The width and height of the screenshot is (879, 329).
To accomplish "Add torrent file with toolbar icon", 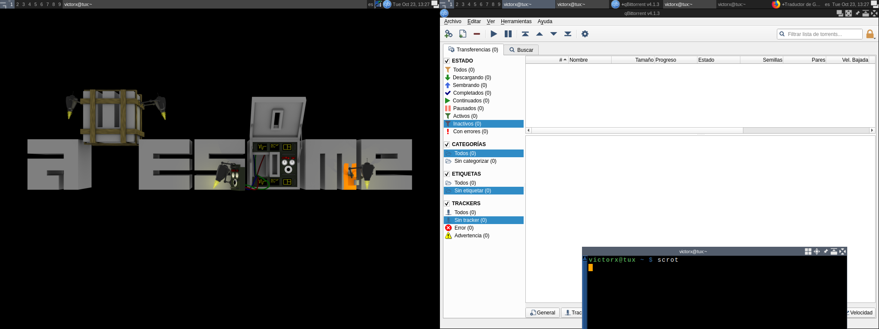I will pos(463,34).
